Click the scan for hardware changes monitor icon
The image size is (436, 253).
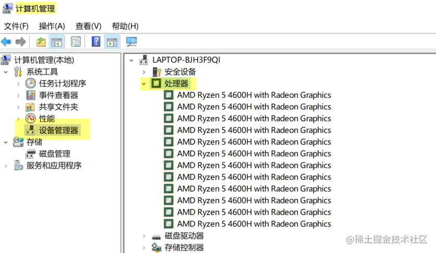[131, 42]
